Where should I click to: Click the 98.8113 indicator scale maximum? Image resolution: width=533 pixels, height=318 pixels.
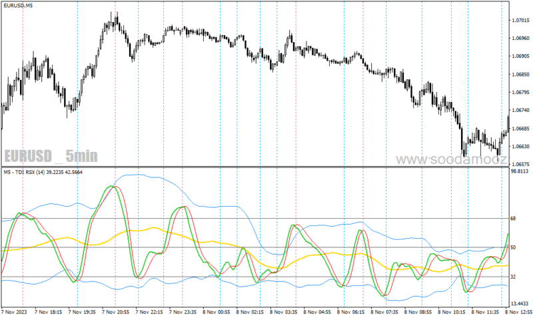point(520,171)
